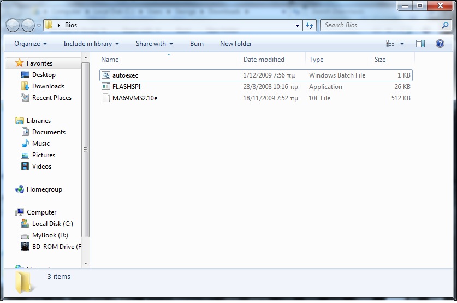
Task: Open MyBook (D:) drive
Action: tap(50, 235)
